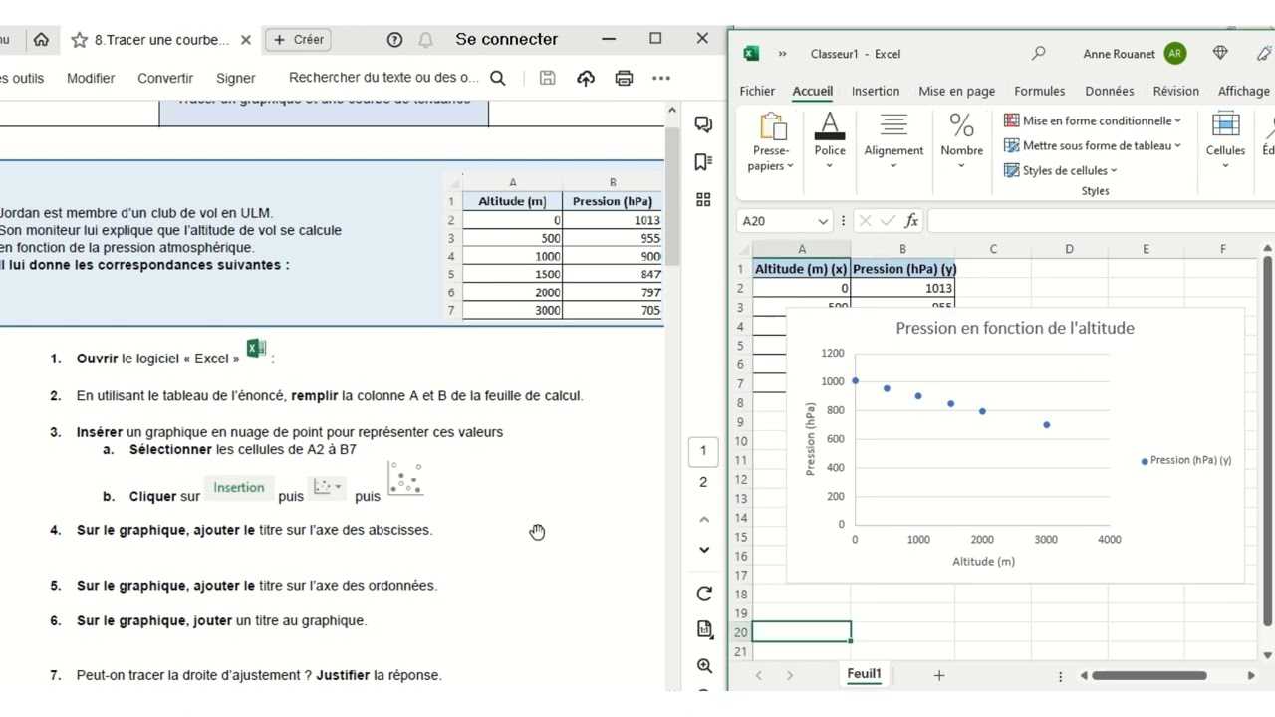1275x717 pixels.
Task: Click the chart legend Pression (hPa) (y)
Action: 1186,460
